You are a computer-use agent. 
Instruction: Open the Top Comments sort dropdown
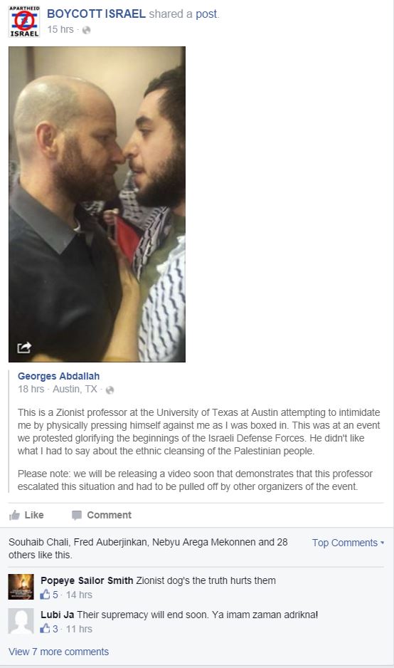(x=348, y=543)
